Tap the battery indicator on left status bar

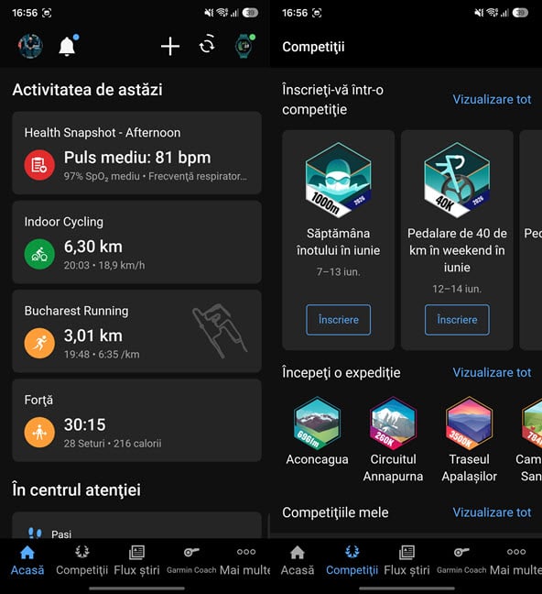(250, 13)
